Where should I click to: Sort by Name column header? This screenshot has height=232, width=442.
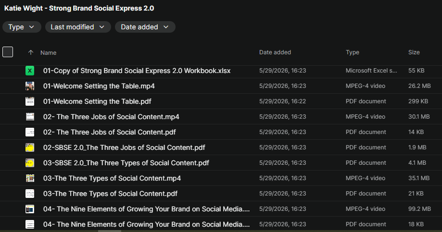[x=48, y=53]
